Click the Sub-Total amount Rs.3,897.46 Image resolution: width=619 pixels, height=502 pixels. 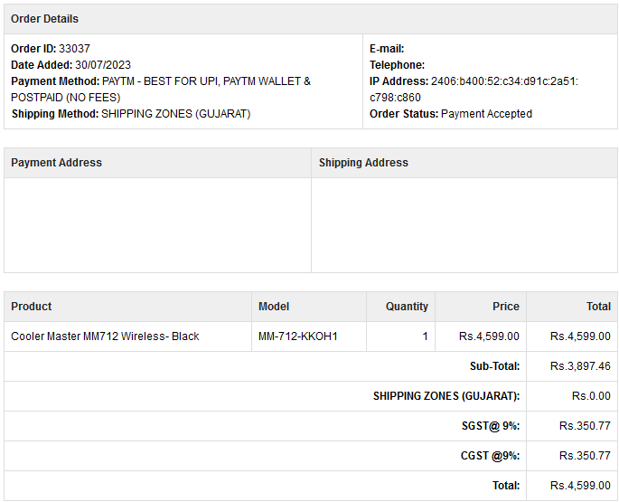tap(579, 366)
